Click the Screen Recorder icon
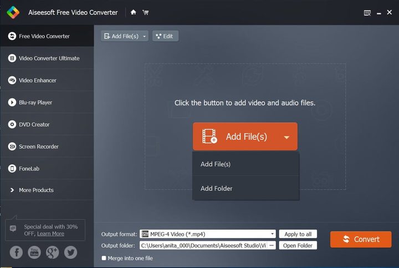The width and height of the screenshot is (399, 268). coord(12,146)
